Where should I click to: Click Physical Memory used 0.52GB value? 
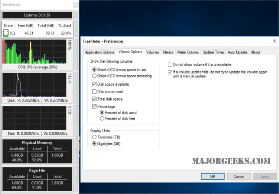click(x=37, y=155)
